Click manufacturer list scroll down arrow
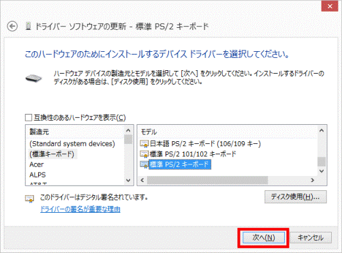Image resolution: width=342 pixels, height=253 pixels. pyautogui.click(x=128, y=181)
